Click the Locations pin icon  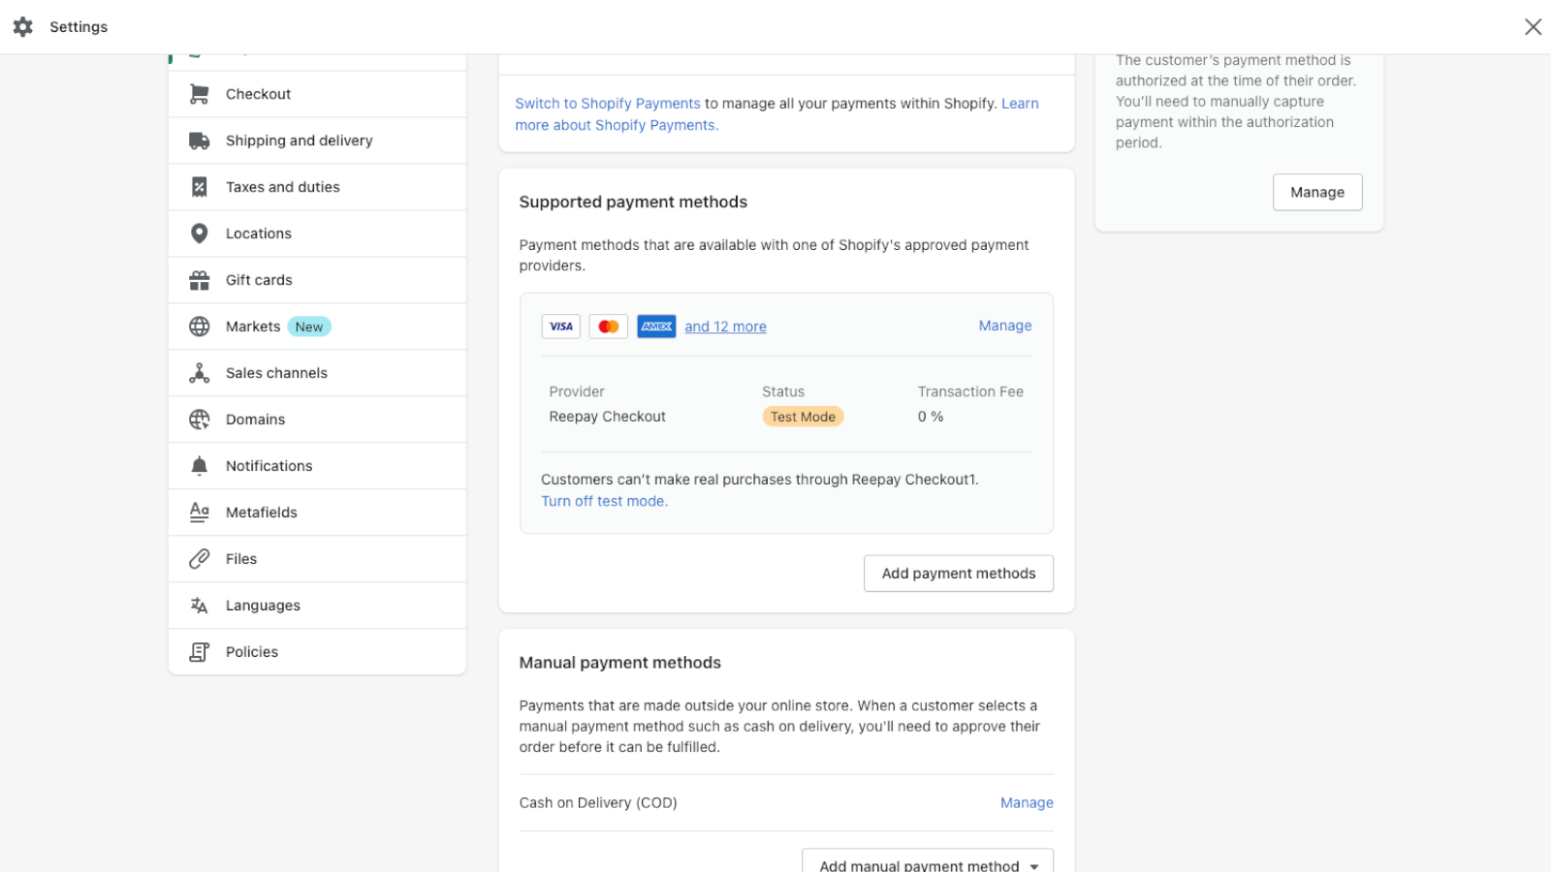200,234
